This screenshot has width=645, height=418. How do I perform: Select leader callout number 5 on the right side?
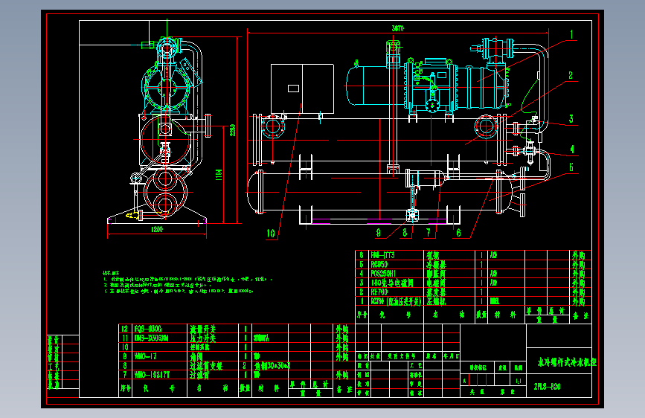[x=571, y=167]
